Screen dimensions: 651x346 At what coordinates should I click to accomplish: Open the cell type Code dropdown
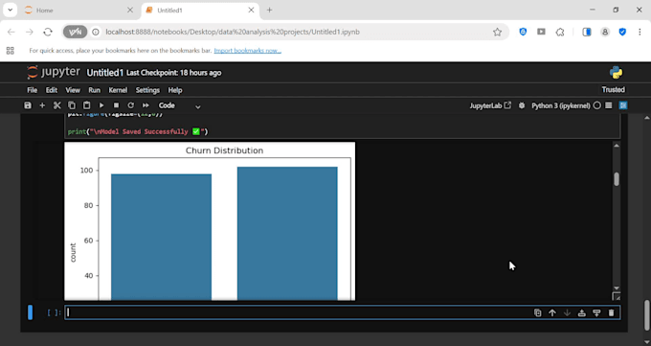[x=179, y=105]
